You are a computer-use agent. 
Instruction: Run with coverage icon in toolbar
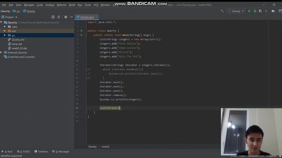pyautogui.click(x=260, y=11)
